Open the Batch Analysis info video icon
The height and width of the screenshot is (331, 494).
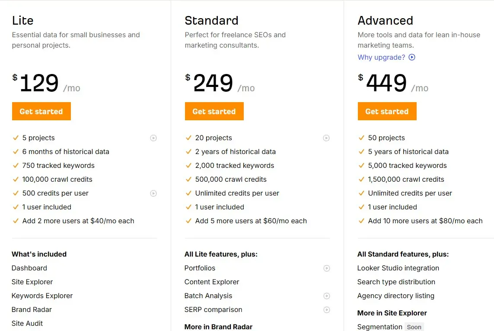coord(326,296)
